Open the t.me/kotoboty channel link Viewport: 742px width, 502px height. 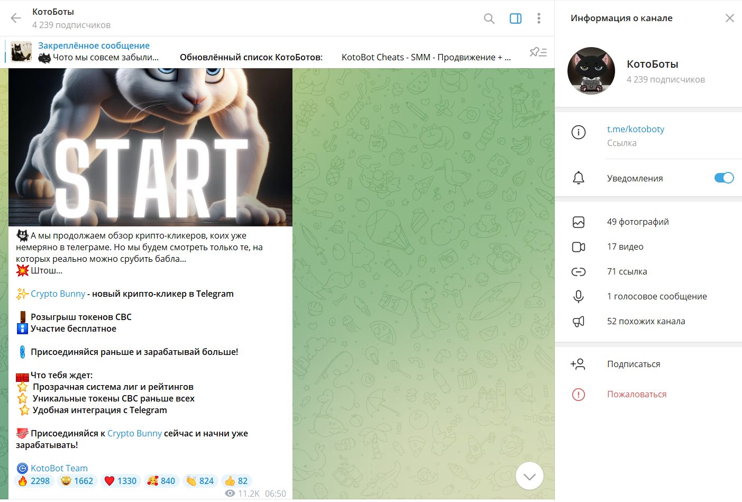pos(635,129)
